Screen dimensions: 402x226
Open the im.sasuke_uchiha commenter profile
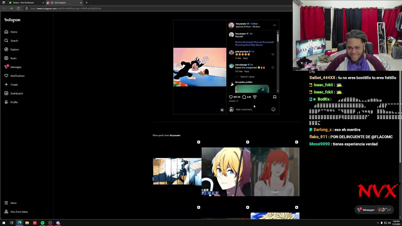click(244, 82)
